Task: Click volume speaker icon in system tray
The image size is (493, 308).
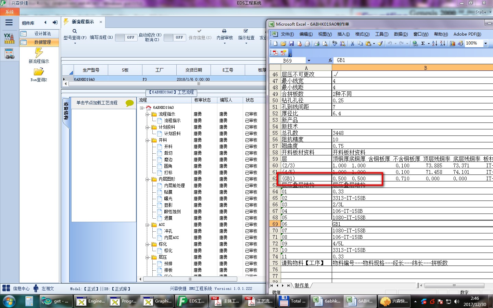Action: click(456, 301)
